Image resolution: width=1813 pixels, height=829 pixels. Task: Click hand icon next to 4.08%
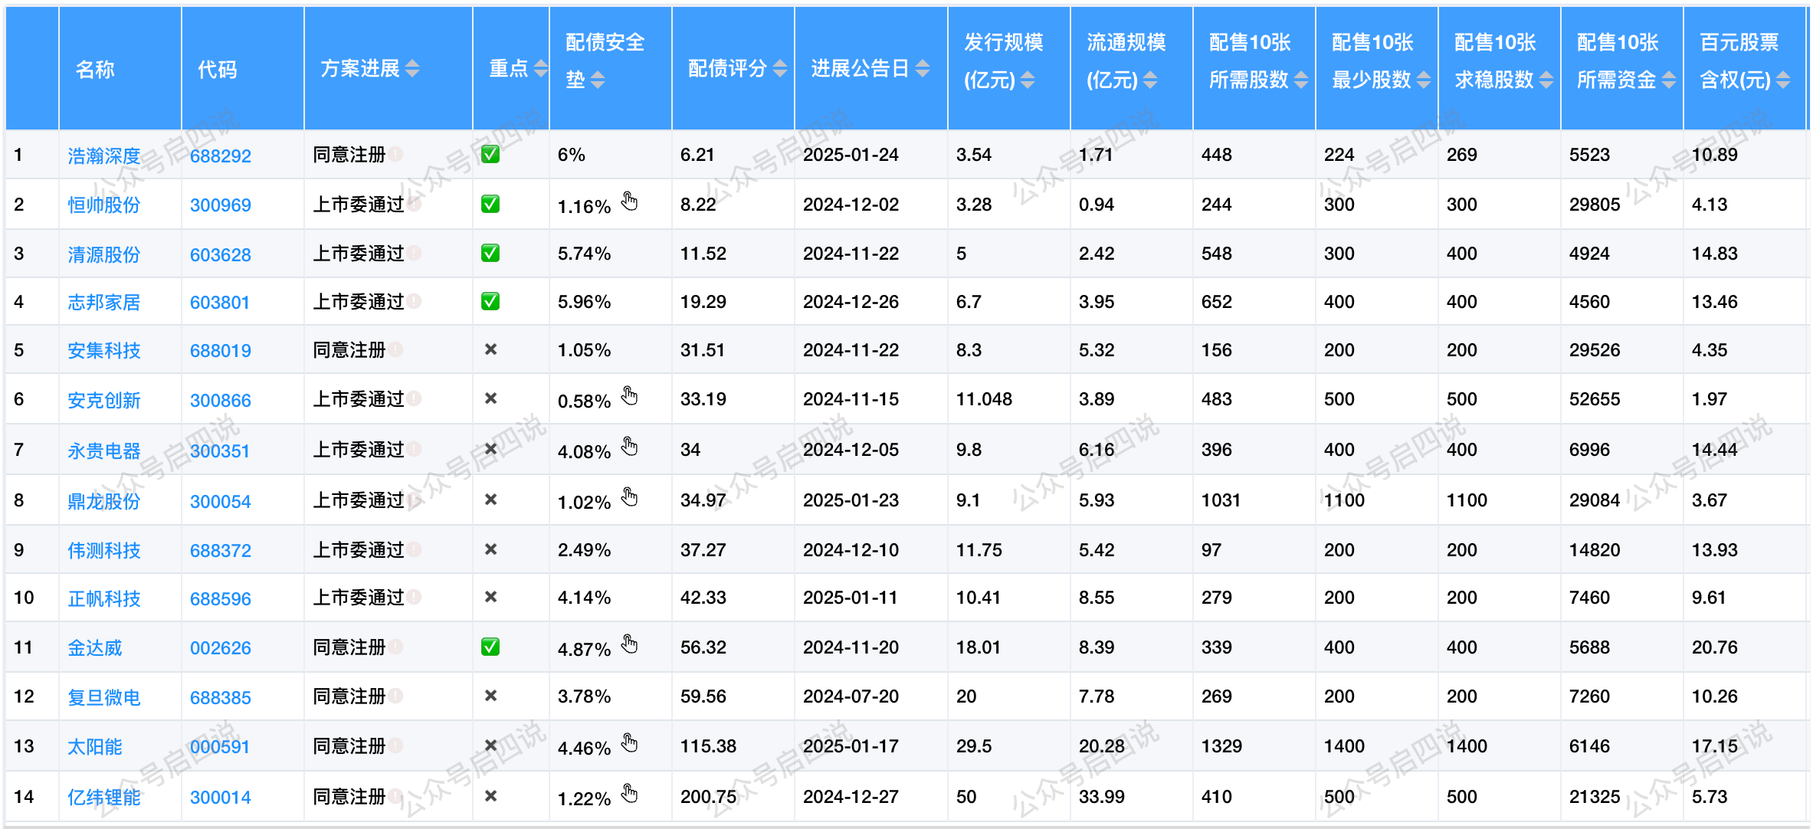pyautogui.click(x=629, y=447)
